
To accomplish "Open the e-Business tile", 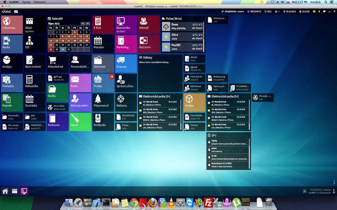I will (x=12, y=25).
